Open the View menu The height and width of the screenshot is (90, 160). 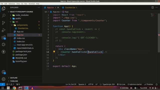pos(18,4)
